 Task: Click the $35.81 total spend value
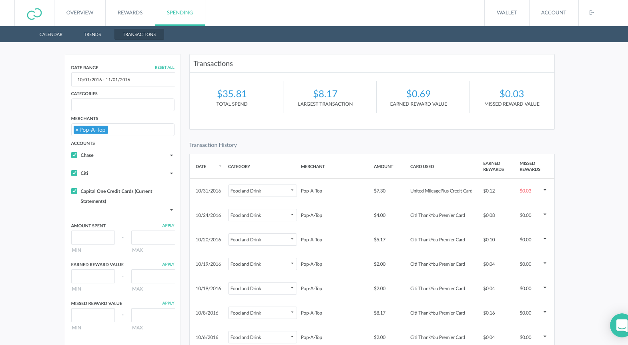click(x=232, y=94)
